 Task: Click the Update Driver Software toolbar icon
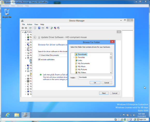click(51, 28)
